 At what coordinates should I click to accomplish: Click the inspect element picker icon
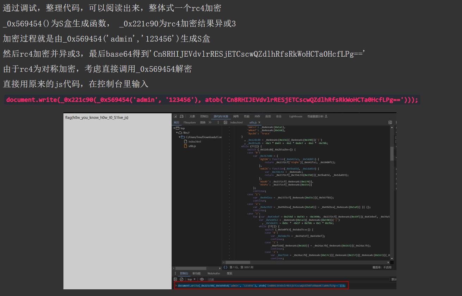point(176,116)
